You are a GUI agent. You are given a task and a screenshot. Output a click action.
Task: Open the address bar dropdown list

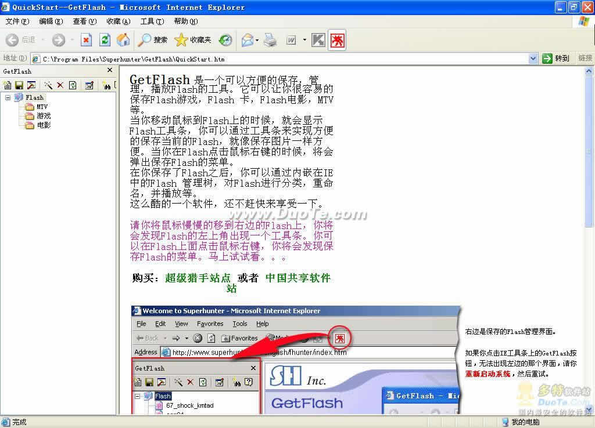pyautogui.click(x=533, y=59)
